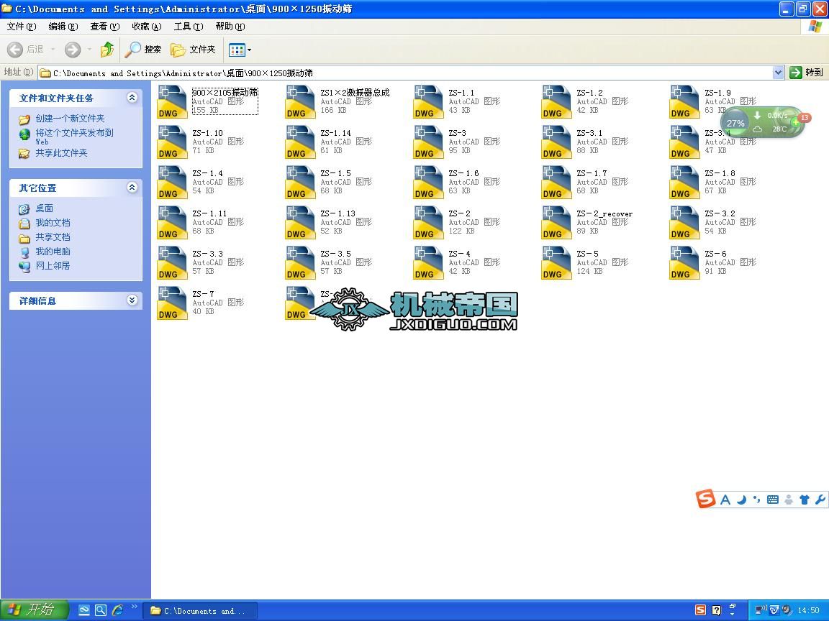This screenshot has height=621, width=829.
Task: Select the ZS-1.13 DWG file icon
Action: [300, 222]
